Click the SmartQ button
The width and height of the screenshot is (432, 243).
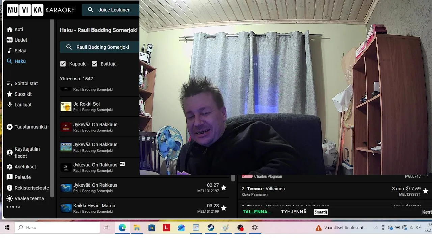point(321,212)
